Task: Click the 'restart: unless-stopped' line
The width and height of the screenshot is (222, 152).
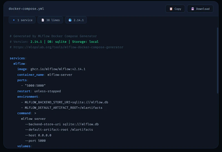Action: click(x=39, y=91)
